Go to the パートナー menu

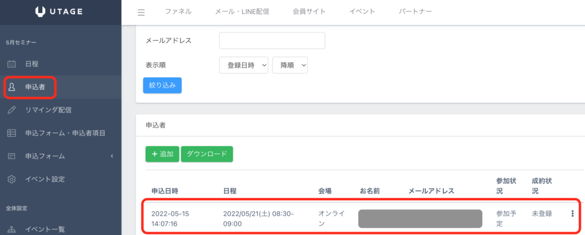415,12
